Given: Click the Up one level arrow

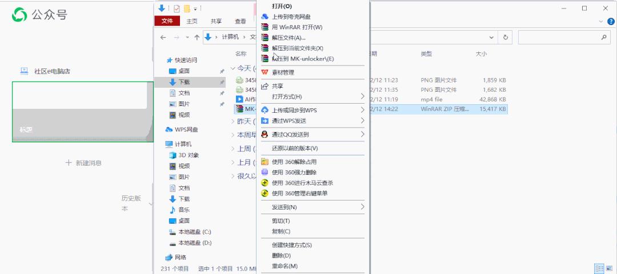Looking at the screenshot, I should (197, 37).
